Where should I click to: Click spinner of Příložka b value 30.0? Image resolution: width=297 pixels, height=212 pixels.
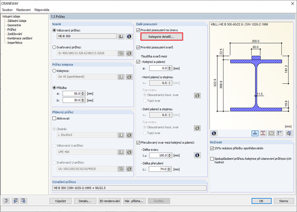[83, 100]
